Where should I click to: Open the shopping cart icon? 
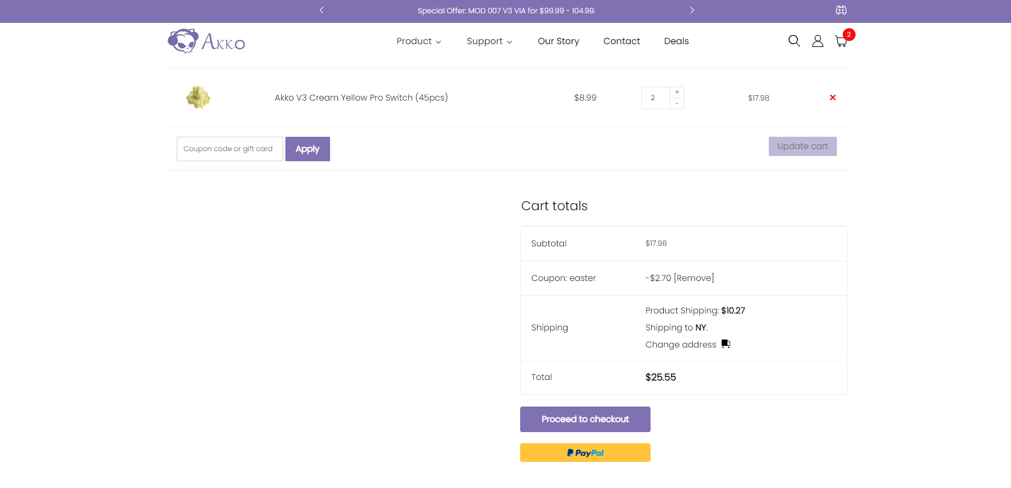coord(841,41)
